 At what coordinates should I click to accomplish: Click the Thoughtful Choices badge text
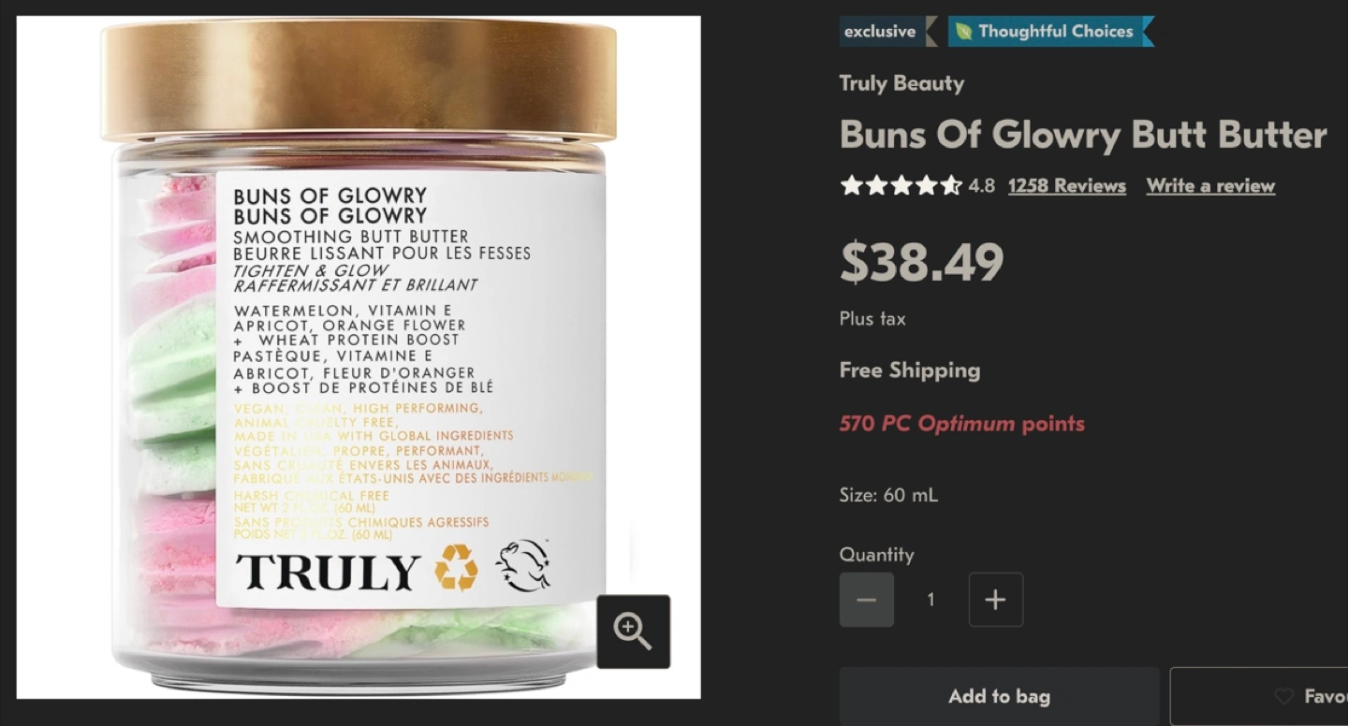pos(1056,32)
